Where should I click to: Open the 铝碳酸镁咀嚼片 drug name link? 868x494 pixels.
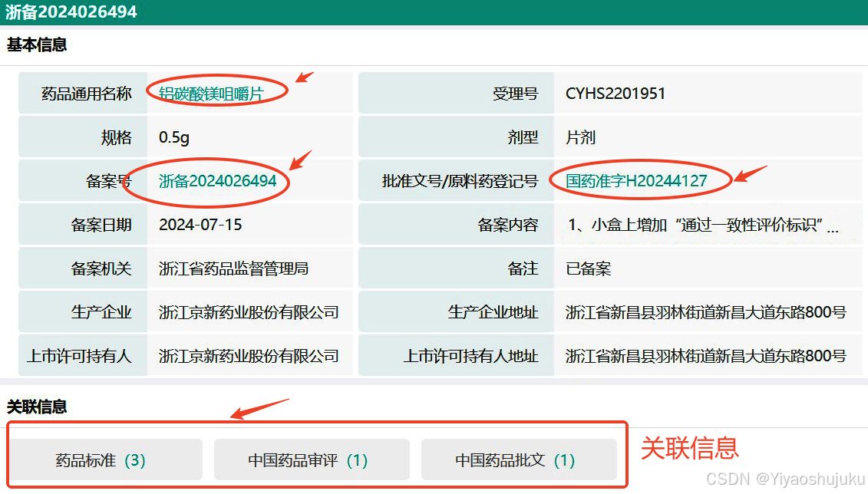coord(211,94)
